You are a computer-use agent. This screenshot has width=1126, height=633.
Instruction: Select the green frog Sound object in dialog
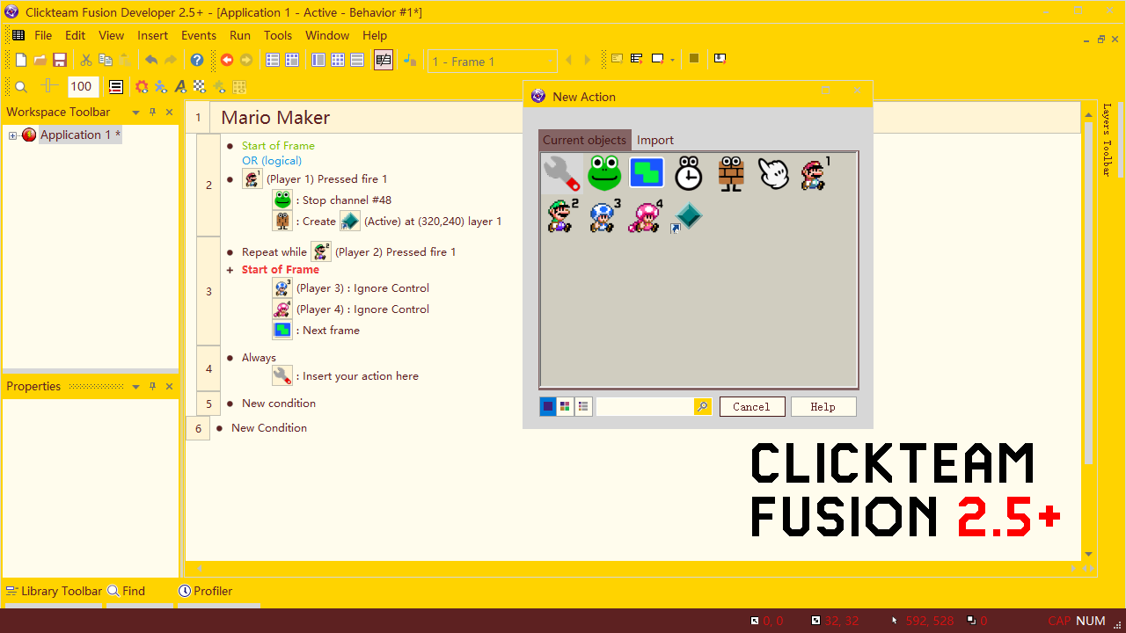(604, 173)
